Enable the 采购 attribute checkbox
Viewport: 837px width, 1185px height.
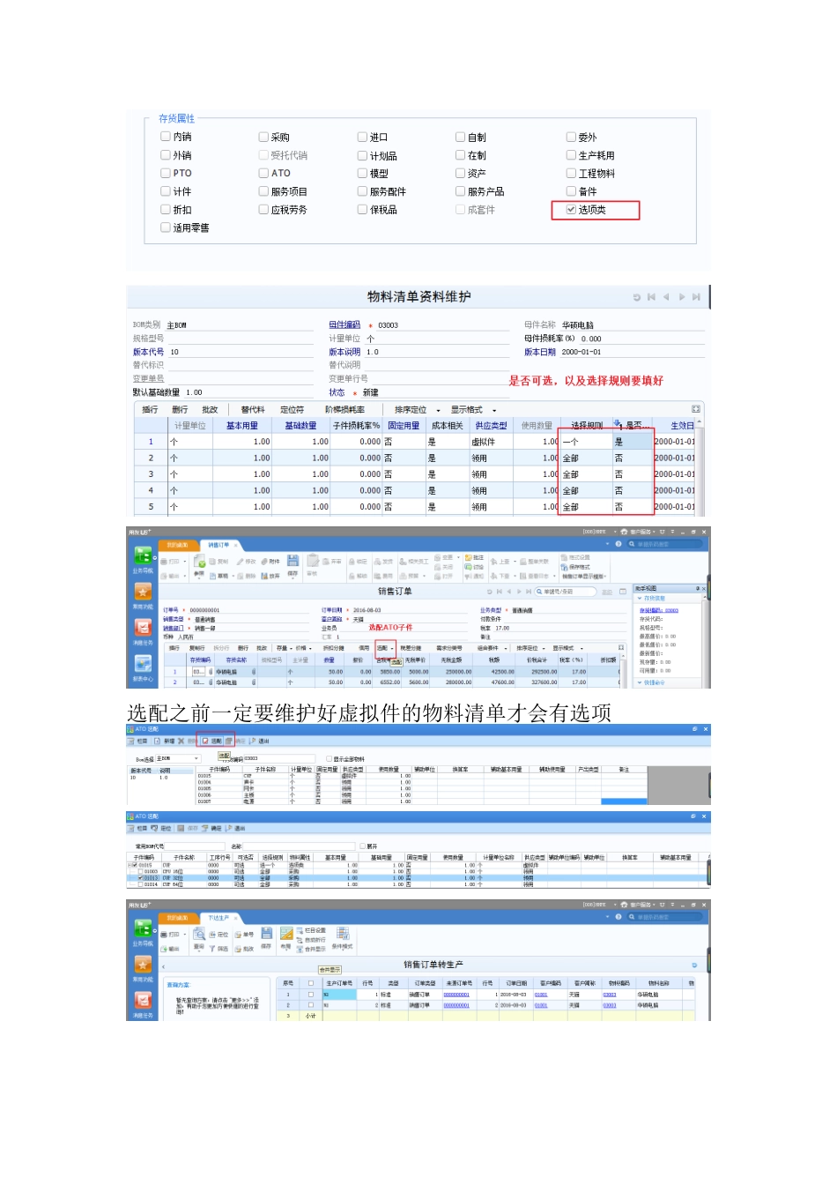click(x=263, y=137)
